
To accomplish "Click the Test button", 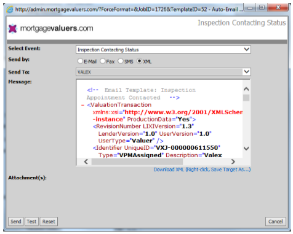I will coord(31,222).
